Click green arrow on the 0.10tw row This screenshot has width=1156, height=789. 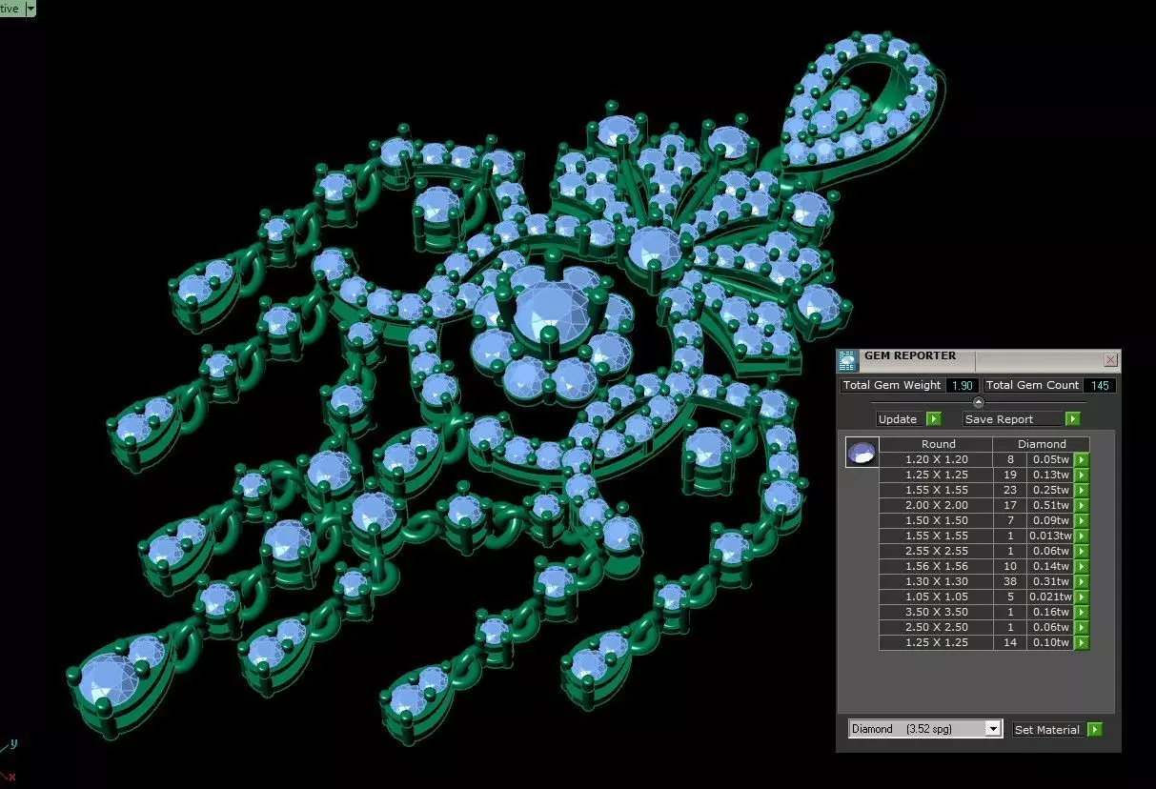[x=1082, y=642]
